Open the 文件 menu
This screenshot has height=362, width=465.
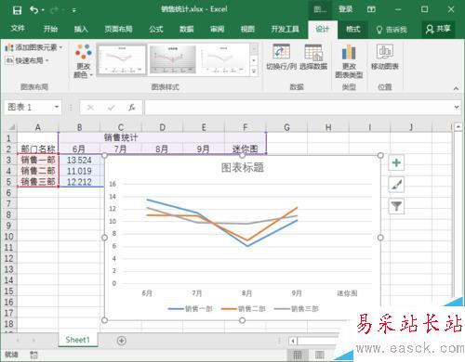(18, 29)
